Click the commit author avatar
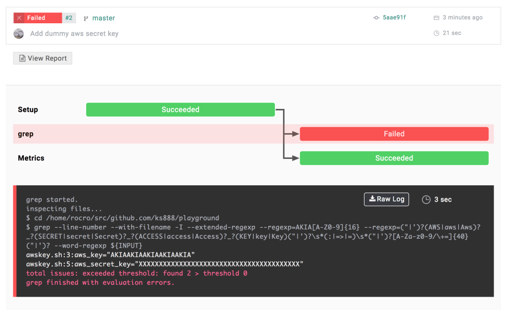The height and width of the screenshot is (310, 506). pos(19,34)
